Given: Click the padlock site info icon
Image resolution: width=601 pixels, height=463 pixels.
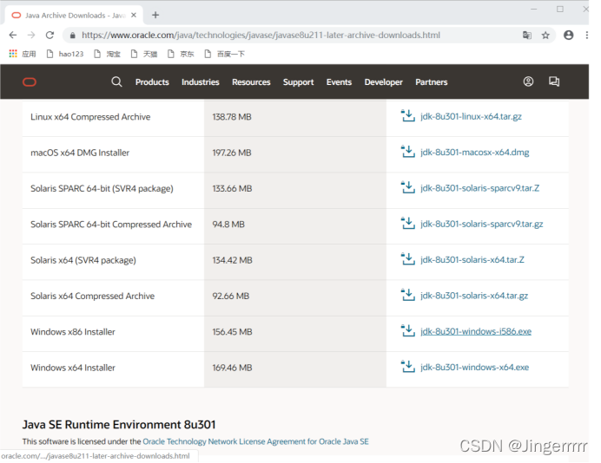Looking at the screenshot, I should [72, 36].
